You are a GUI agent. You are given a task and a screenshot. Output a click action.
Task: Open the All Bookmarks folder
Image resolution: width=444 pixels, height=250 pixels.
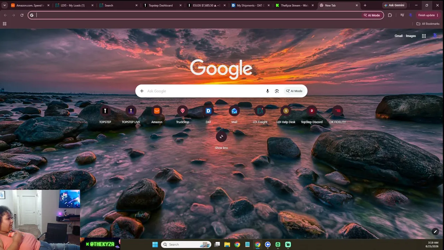click(428, 24)
